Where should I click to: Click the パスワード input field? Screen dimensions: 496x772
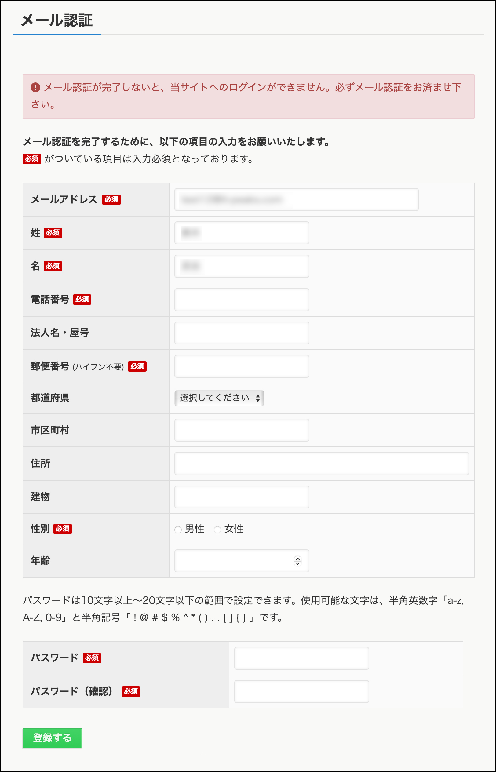[x=301, y=658]
